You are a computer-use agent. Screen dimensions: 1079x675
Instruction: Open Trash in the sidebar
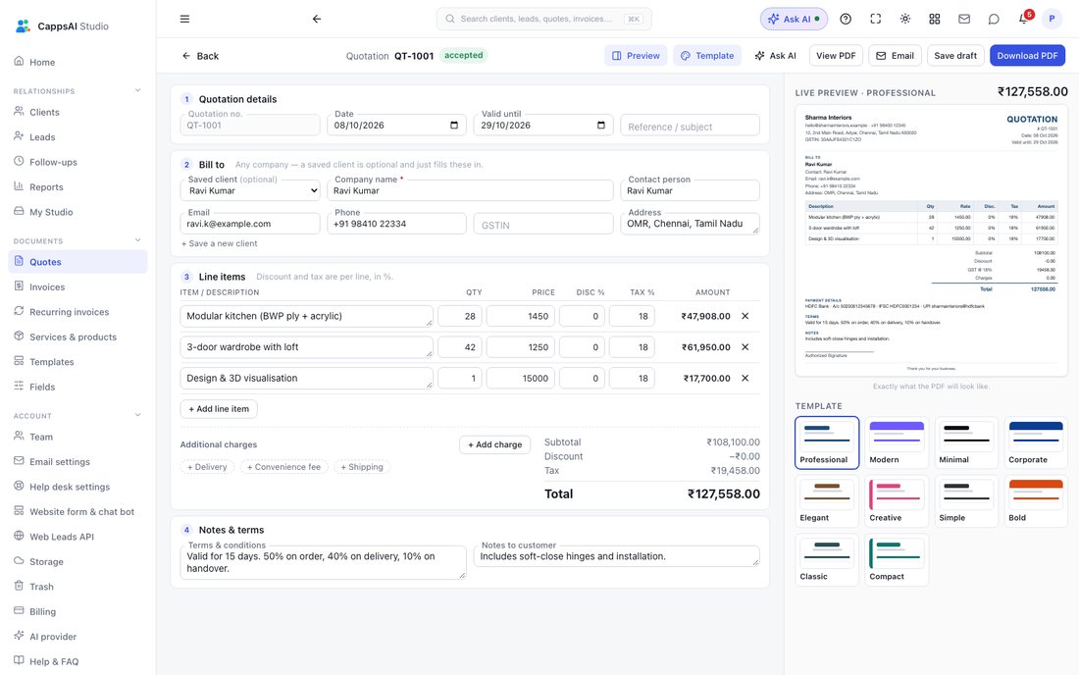[x=77, y=587]
